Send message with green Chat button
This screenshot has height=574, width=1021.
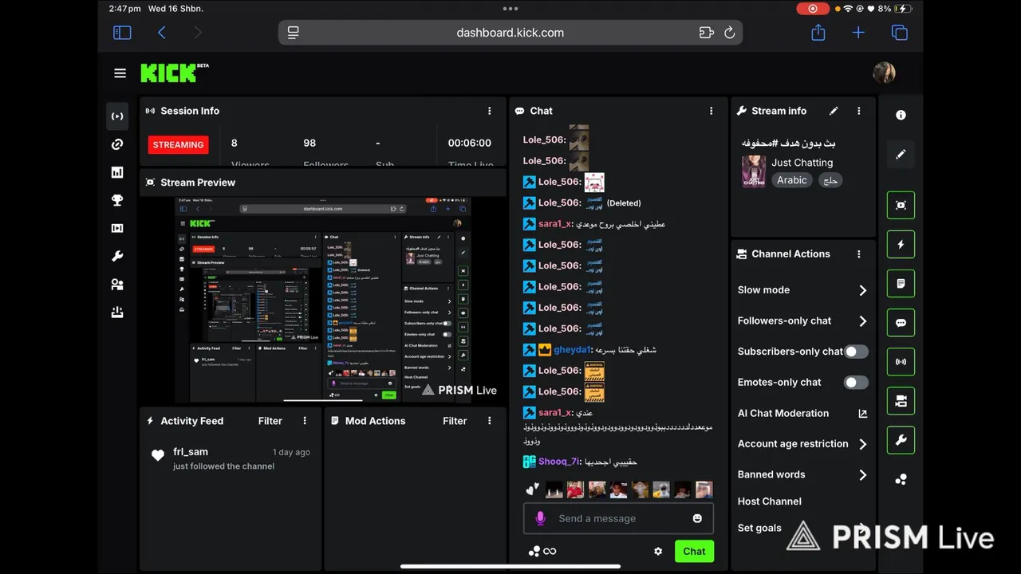pyautogui.click(x=694, y=551)
